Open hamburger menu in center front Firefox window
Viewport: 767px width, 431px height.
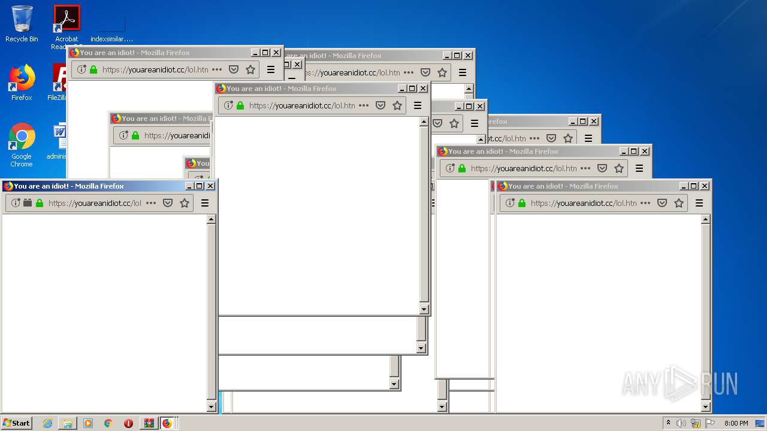click(x=418, y=105)
